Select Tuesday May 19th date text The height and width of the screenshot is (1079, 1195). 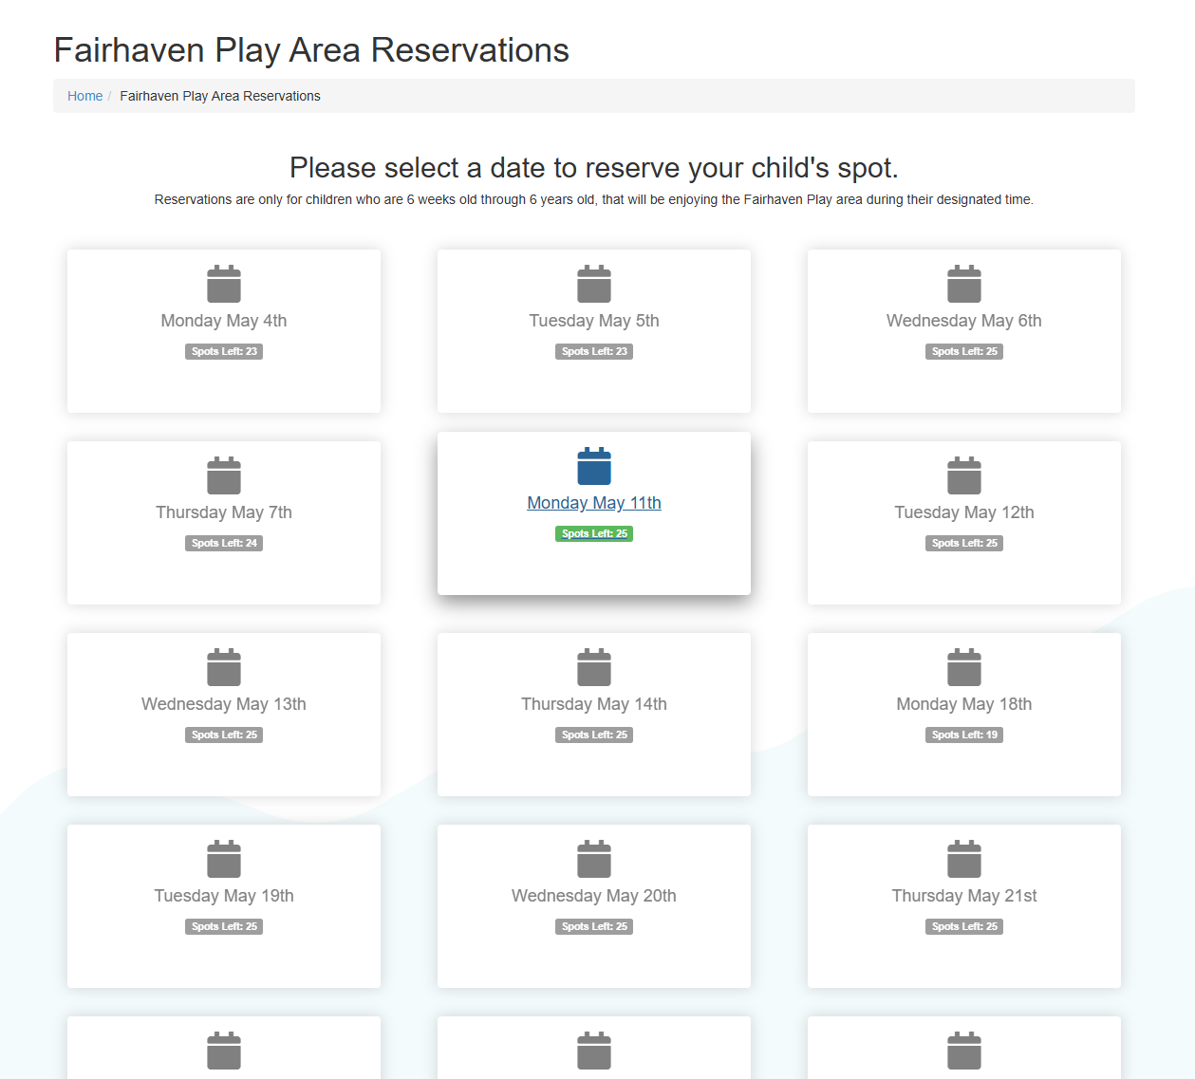point(224,896)
